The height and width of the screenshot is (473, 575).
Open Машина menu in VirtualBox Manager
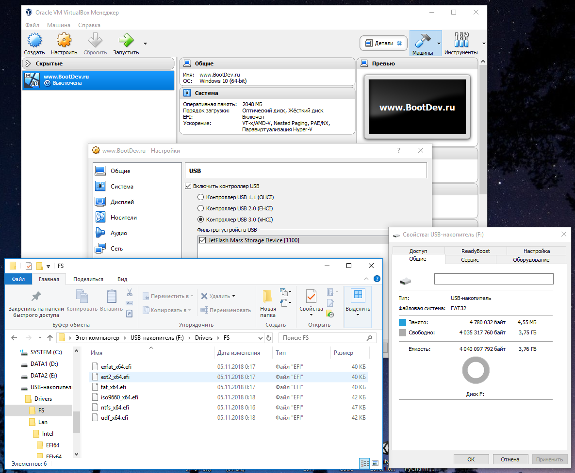pyautogui.click(x=59, y=25)
